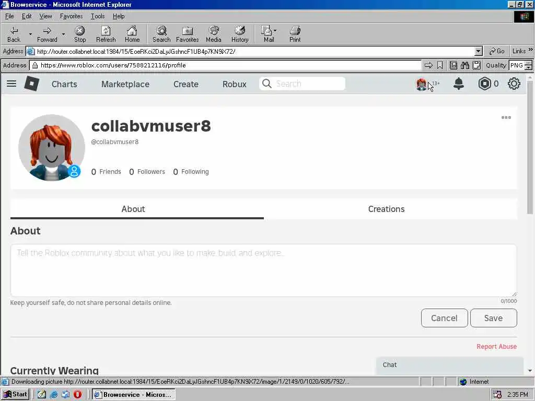The width and height of the screenshot is (535, 401).
Task: Open the Favorites menu
Action: click(71, 16)
